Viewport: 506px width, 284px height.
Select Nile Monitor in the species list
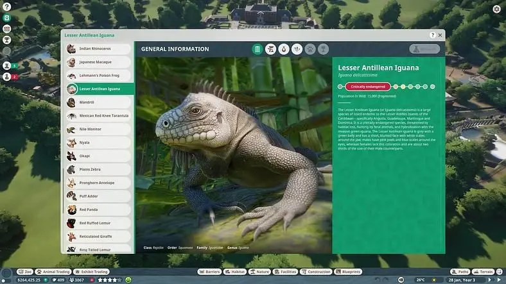point(98,129)
